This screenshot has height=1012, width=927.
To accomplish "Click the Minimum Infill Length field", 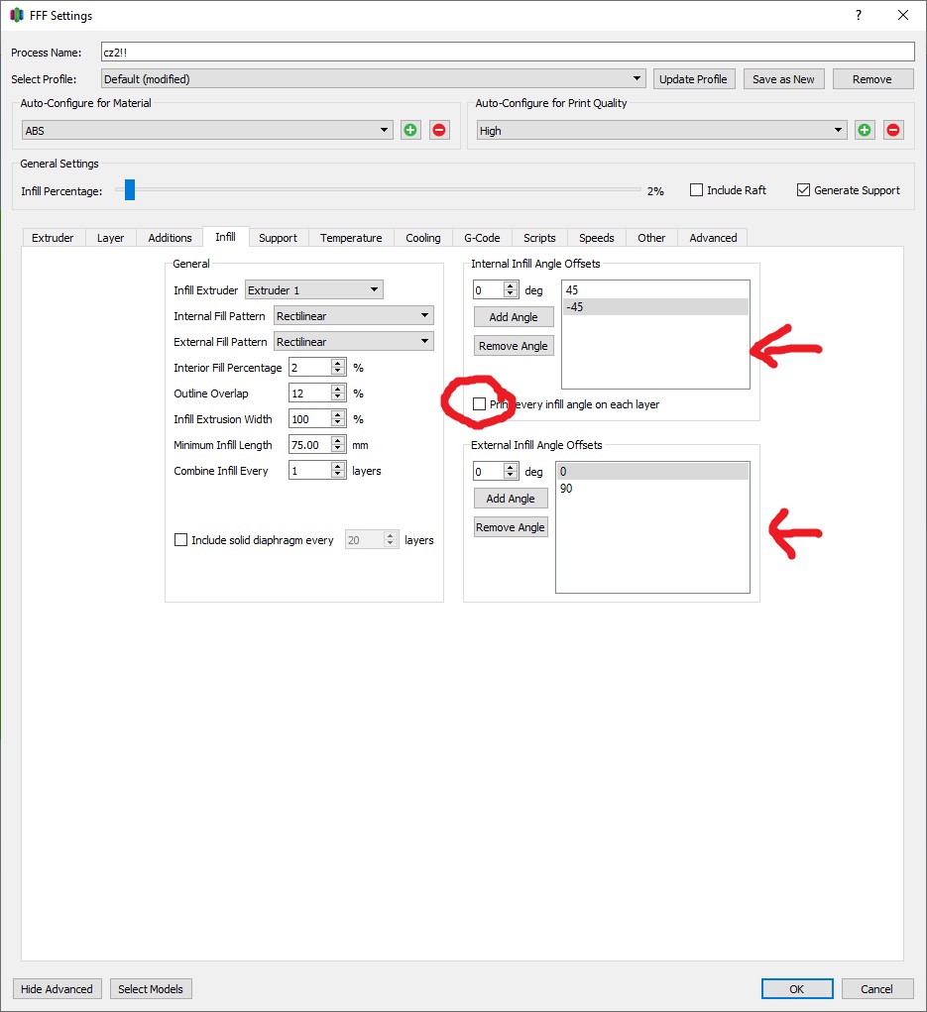I will pyautogui.click(x=310, y=445).
